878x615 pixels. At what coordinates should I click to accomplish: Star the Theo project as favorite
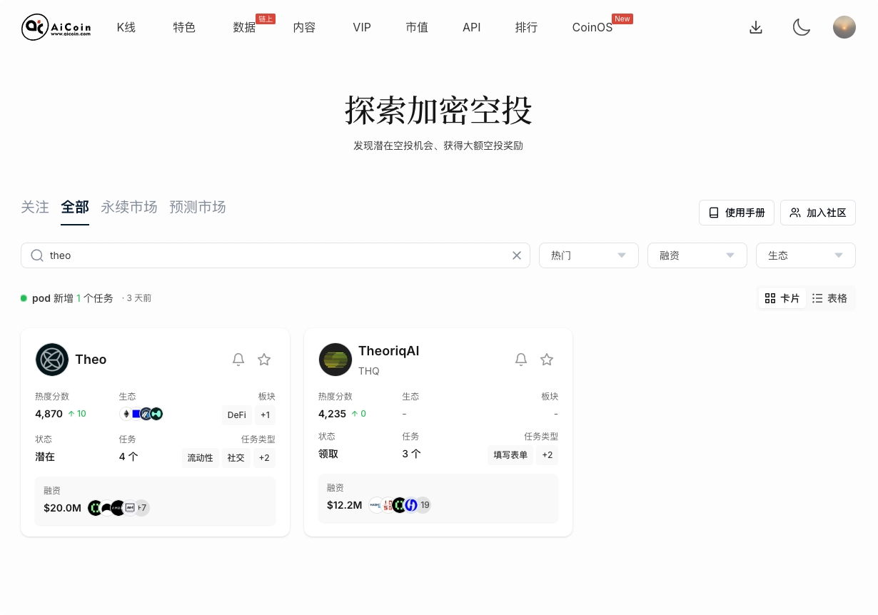[264, 360]
